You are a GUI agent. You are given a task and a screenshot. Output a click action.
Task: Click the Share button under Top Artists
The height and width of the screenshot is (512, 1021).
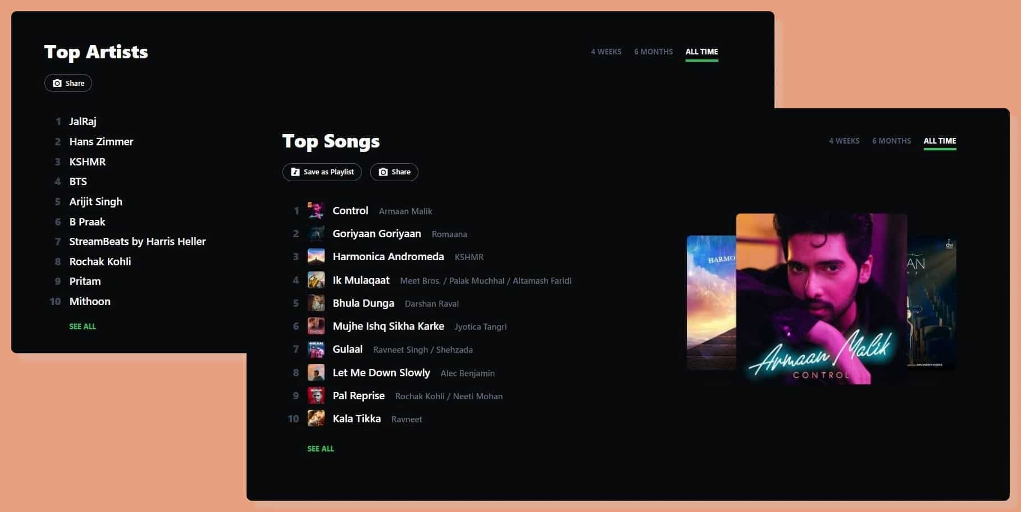(68, 83)
